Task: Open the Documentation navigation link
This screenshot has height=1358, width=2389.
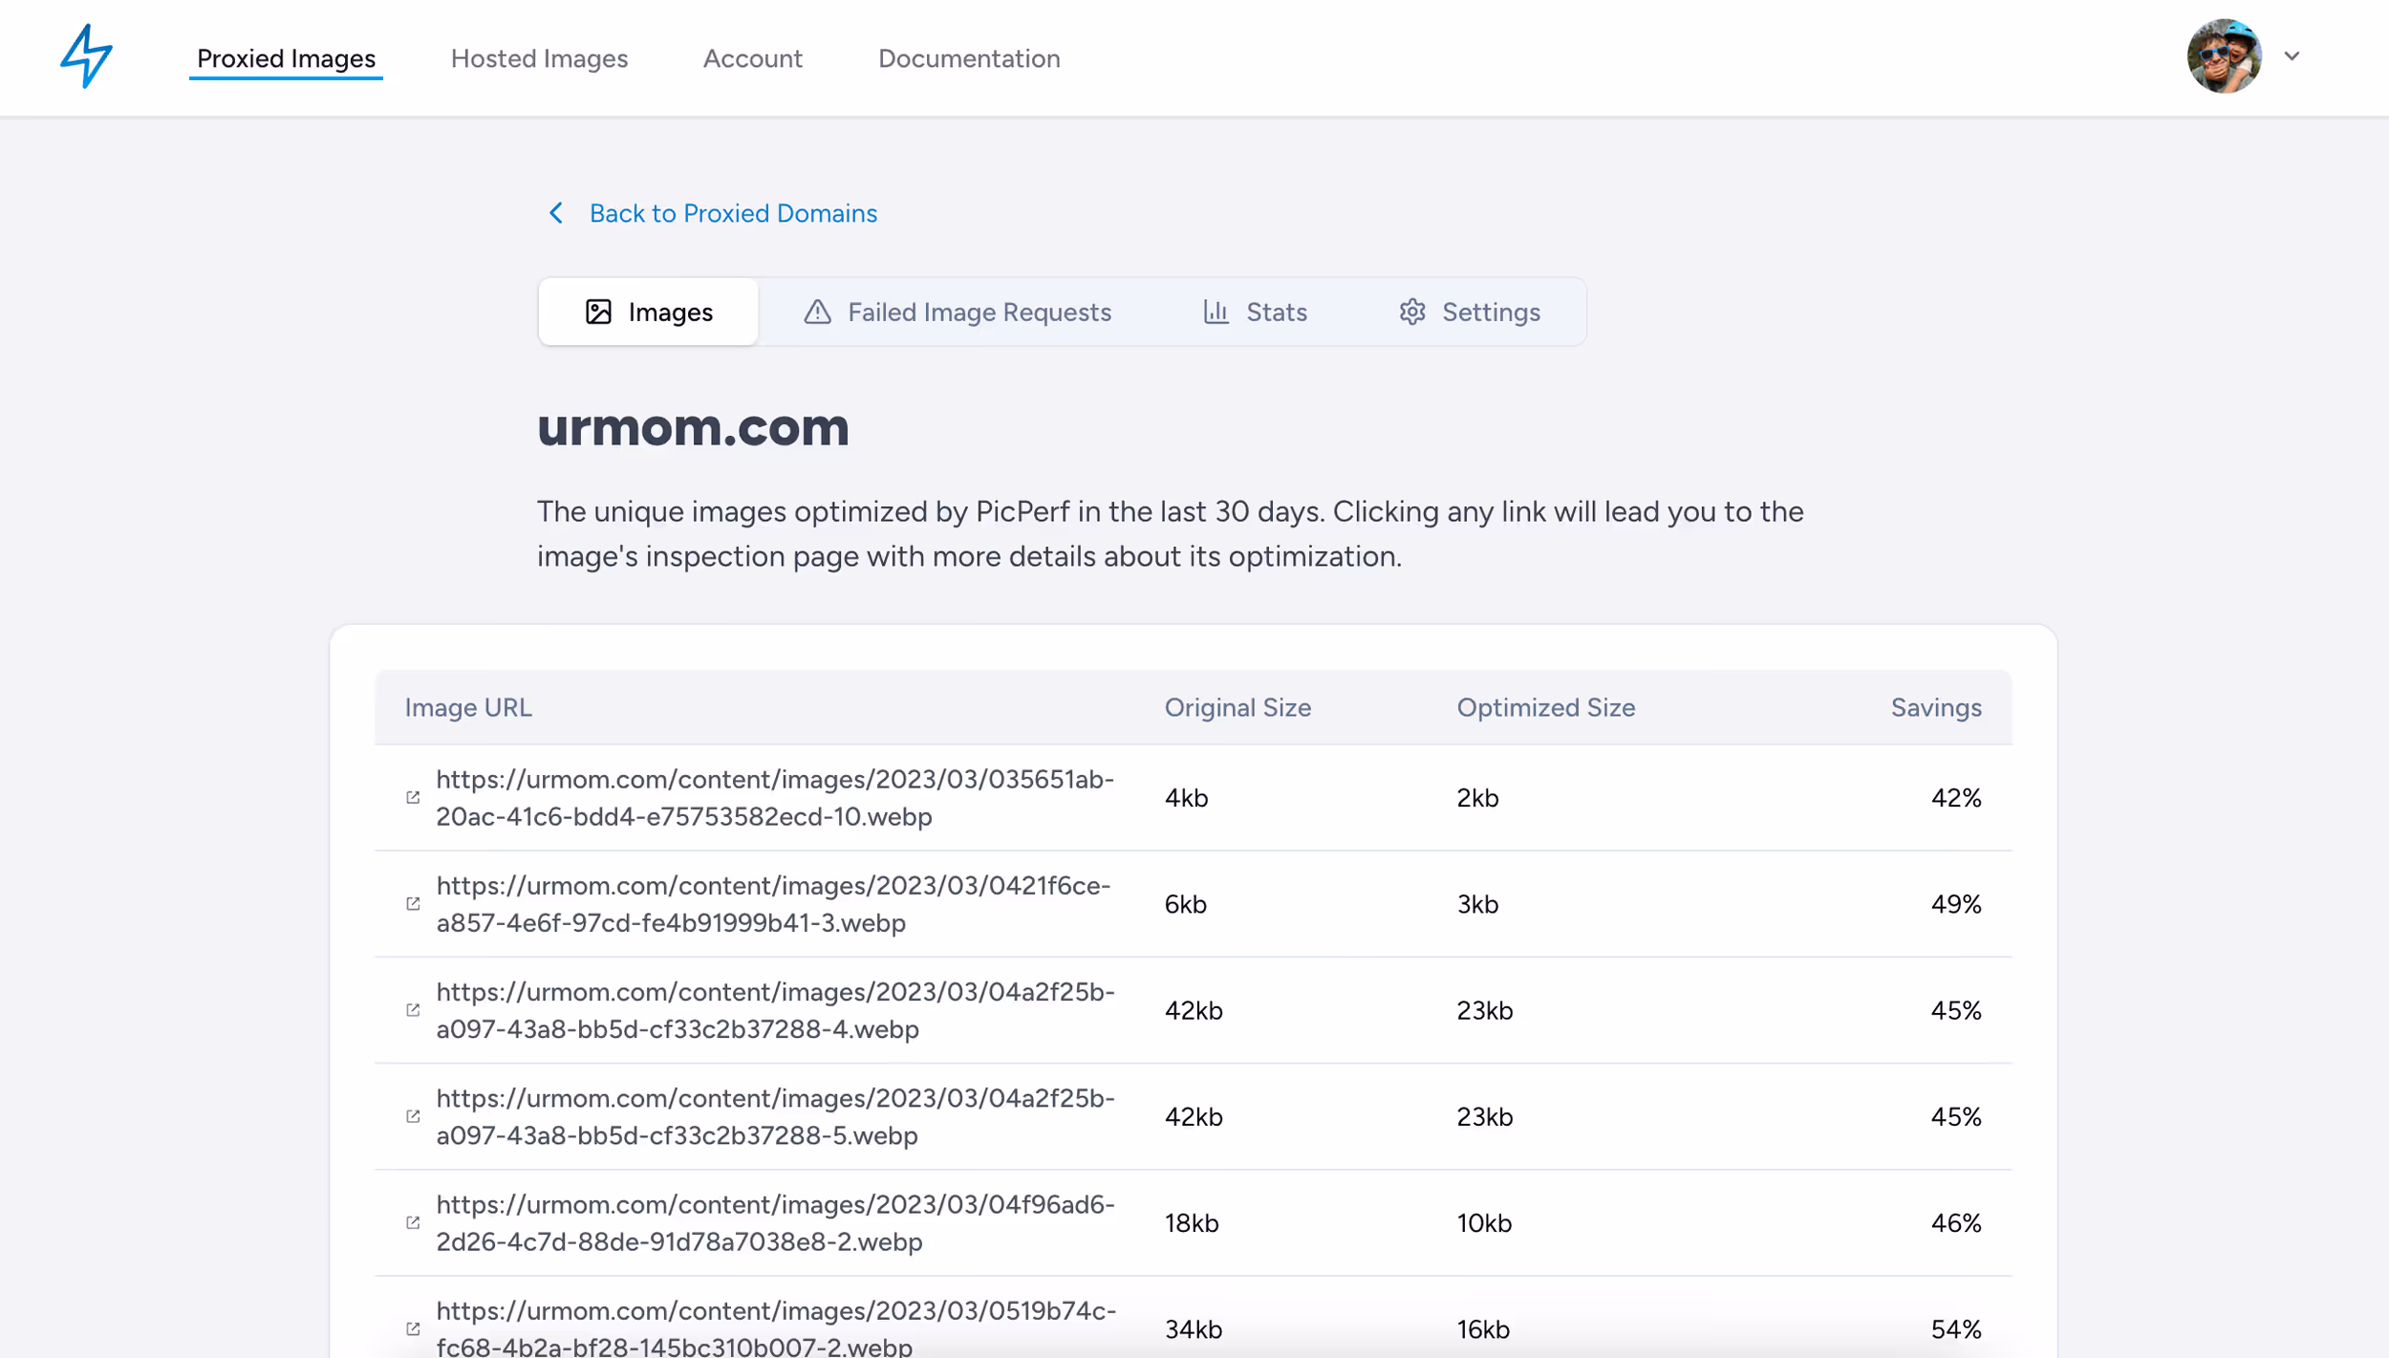Action: (x=968, y=58)
